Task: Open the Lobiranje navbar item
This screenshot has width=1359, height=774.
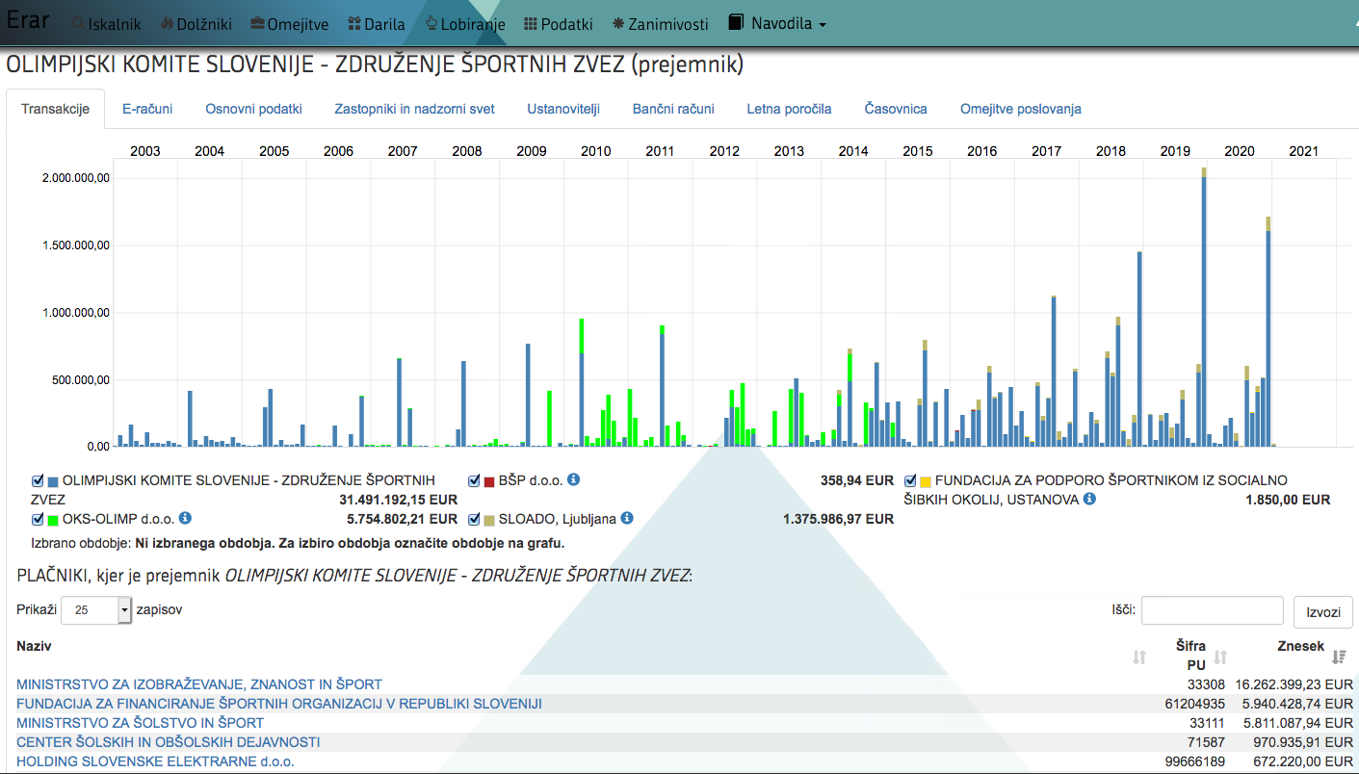Action: (465, 24)
